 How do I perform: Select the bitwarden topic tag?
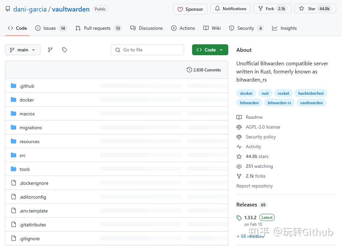[249, 103]
